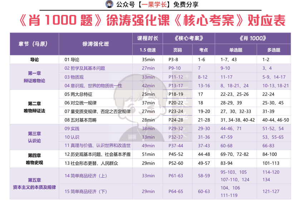
Task: Click the 第四章 唯物史观 chapter cell
Action: (x=34, y=159)
